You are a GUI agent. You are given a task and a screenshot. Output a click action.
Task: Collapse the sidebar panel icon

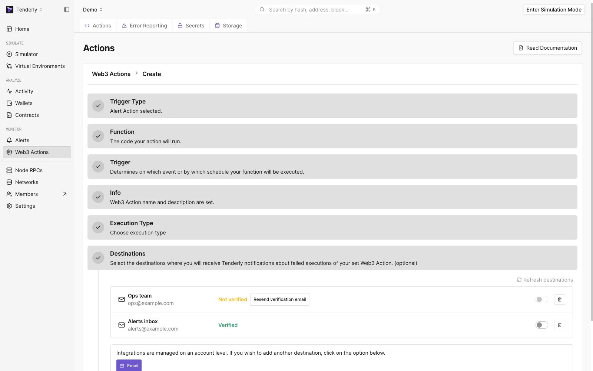[67, 10]
